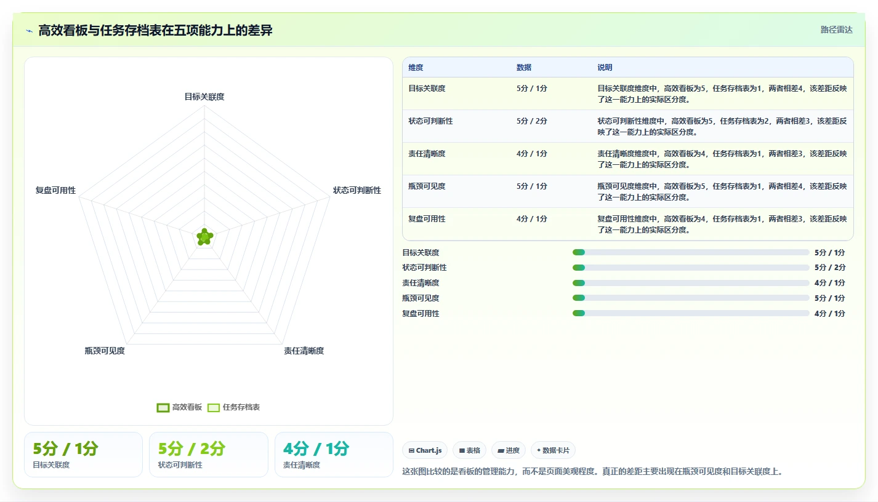This screenshot has width=878, height=502.
Task: Click the 目标关联度 description in table
Action: 722,94
